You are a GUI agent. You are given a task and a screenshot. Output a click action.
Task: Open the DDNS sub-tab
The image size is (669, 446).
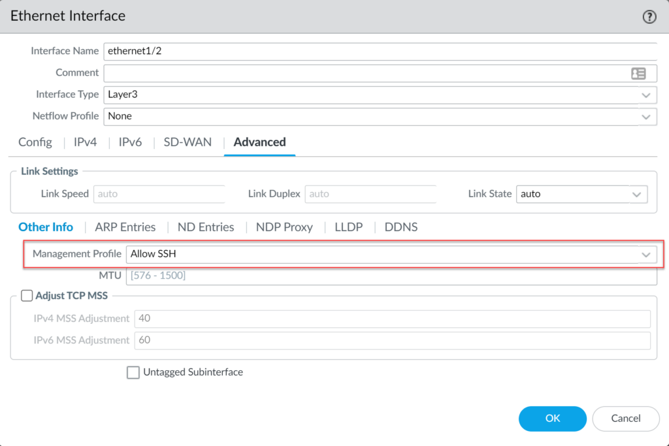point(400,227)
